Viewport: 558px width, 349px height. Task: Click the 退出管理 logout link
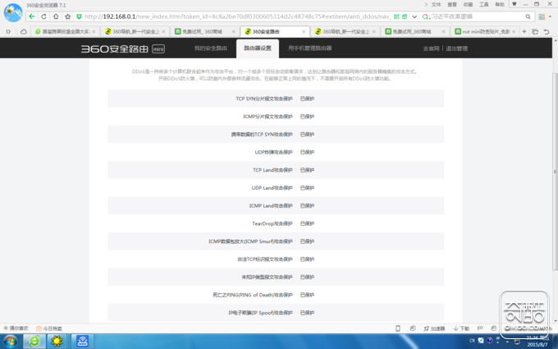pyautogui.click(x=456, y=48)
